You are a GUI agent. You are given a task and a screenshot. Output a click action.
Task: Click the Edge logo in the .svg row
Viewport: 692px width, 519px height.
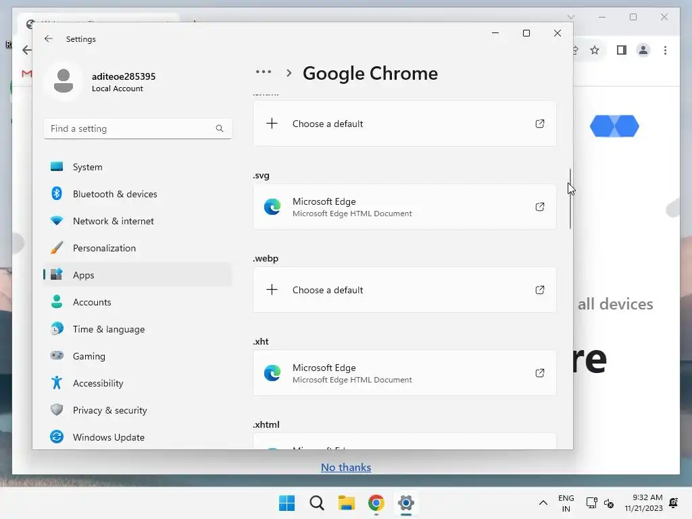click(272, 207)
